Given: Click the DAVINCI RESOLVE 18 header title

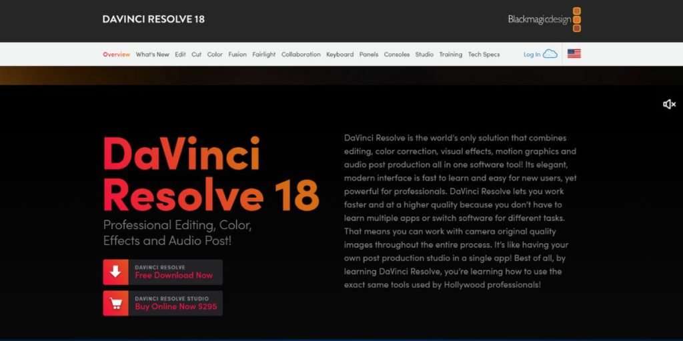Looking at the screenshot, I should [153, 19].
